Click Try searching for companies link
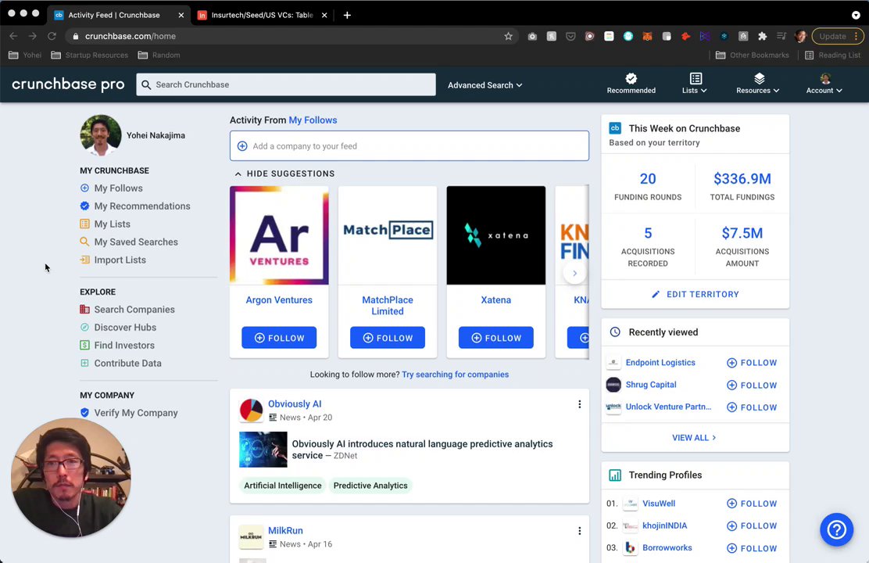This screenshot has width=869, height=563. tap(455, 375)
